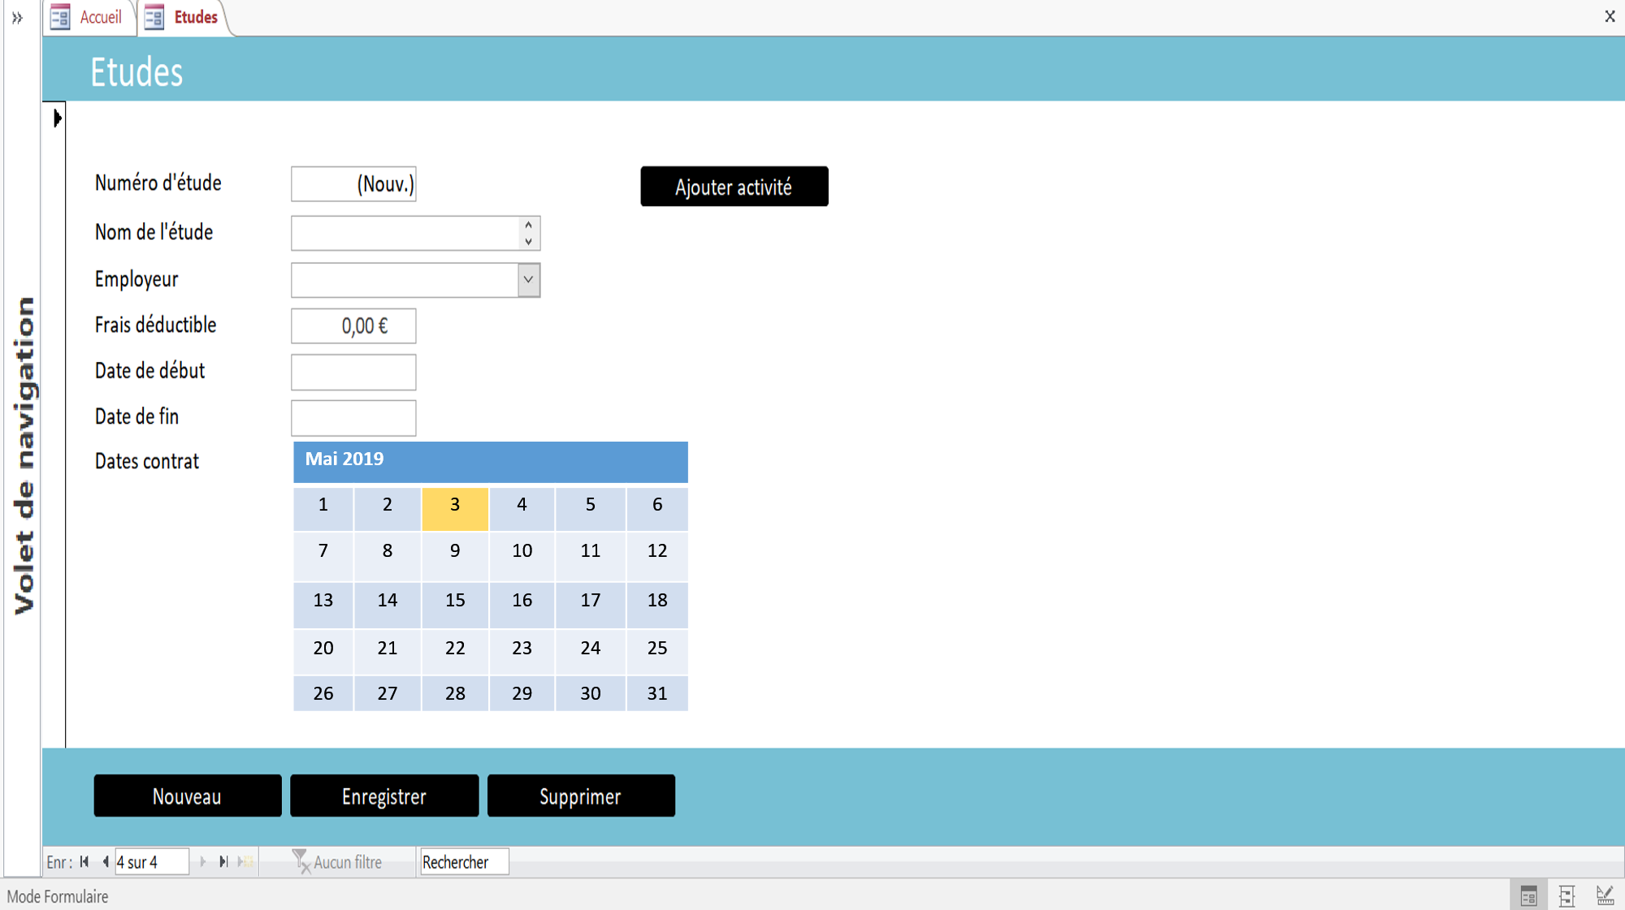Viewport: 1625px width, 910px height.
Task: Click the Aucun filtre indicator
Action: click(337, 862)
